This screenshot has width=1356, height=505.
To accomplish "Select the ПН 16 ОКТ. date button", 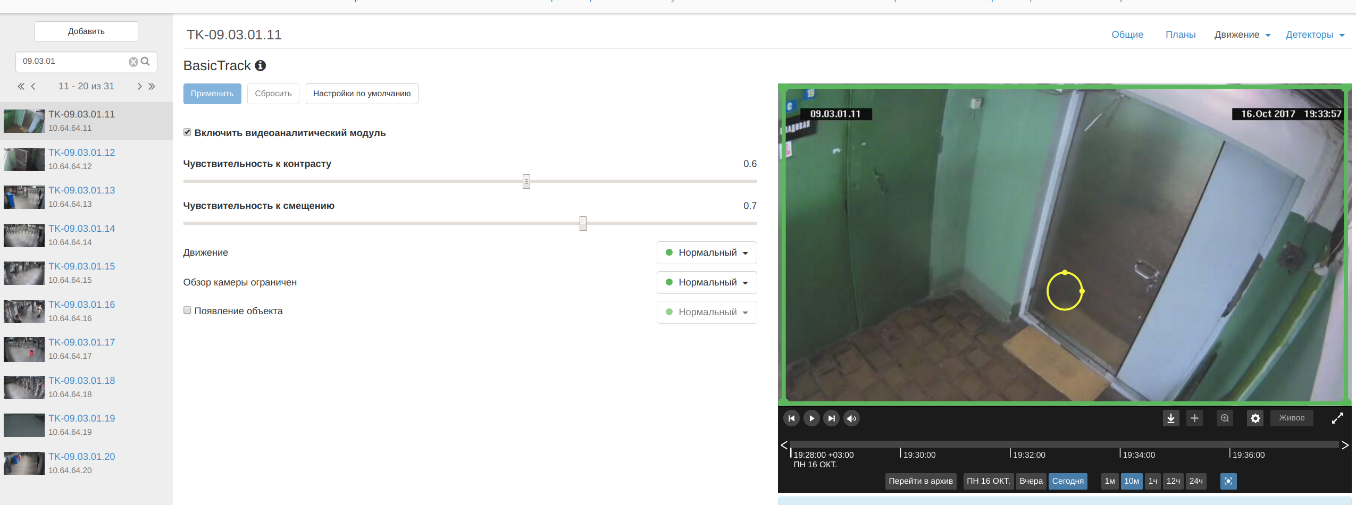I will coord(988,481).
